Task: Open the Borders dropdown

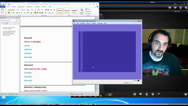Action: click(53, 13)
